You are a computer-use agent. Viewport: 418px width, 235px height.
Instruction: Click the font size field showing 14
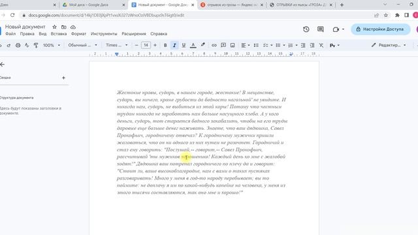(x=146, y=45)
